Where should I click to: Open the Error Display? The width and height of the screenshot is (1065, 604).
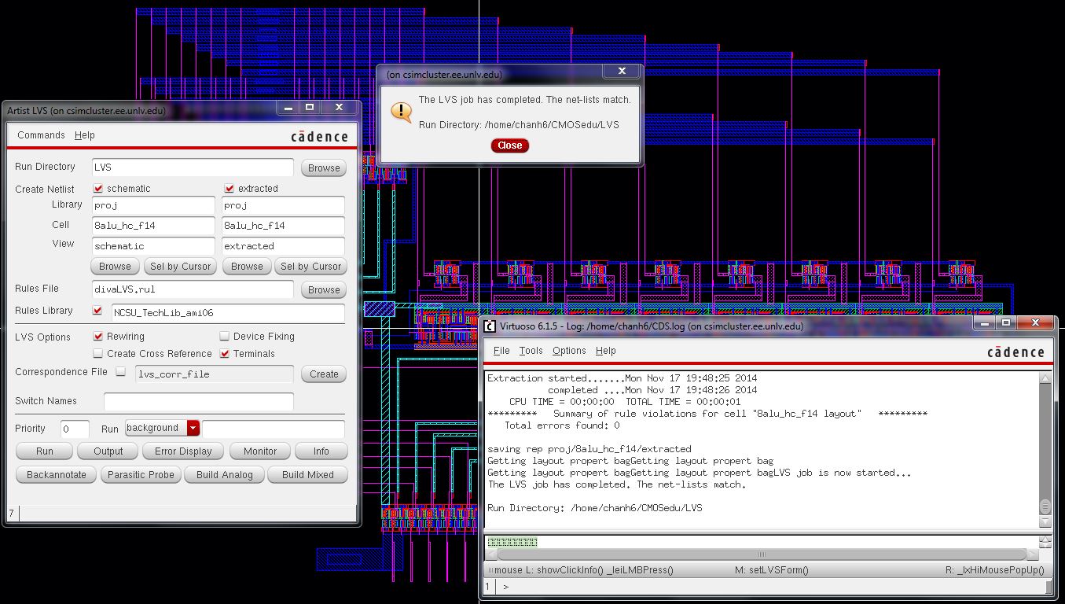(182, 451)
